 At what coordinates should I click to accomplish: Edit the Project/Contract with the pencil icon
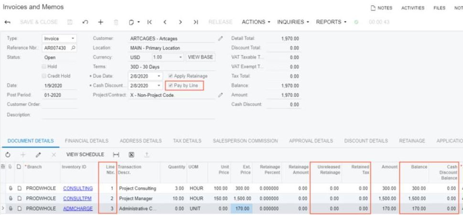point(220,95)
